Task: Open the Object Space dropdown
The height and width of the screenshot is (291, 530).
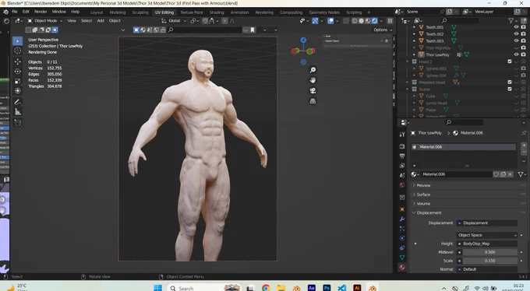Action: (487, 235)
